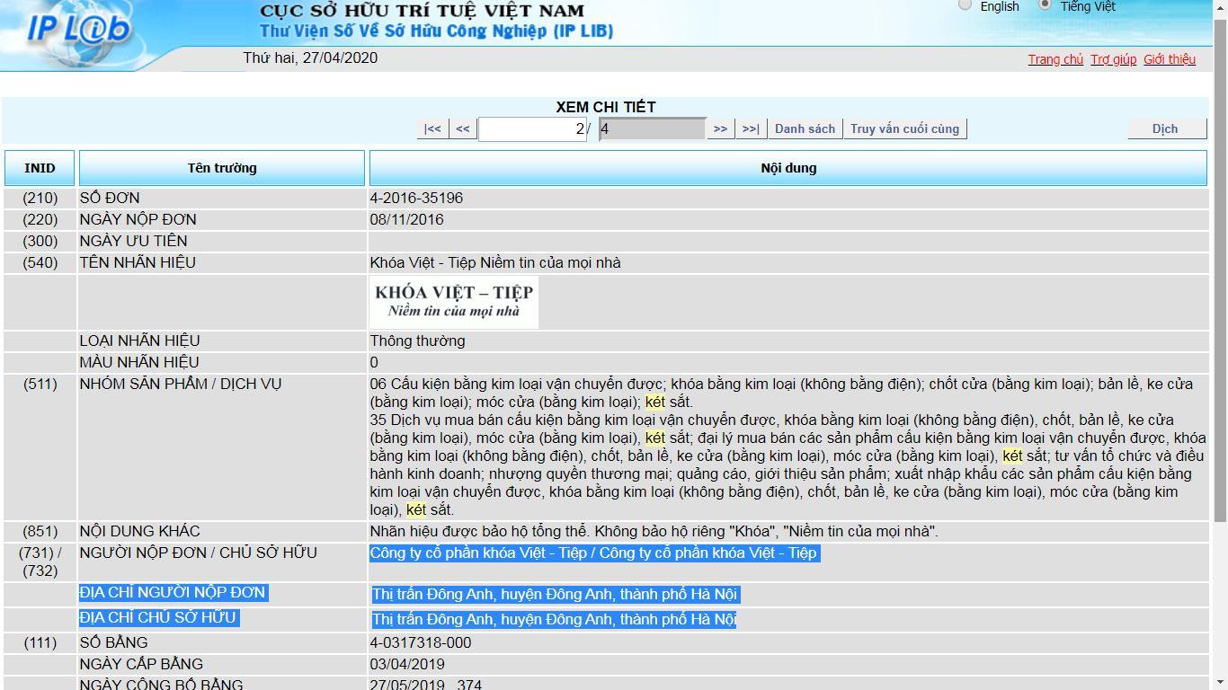Click the Thông thường trademark type value
Screen dimensions: 1228x690
tap(417, 341)
